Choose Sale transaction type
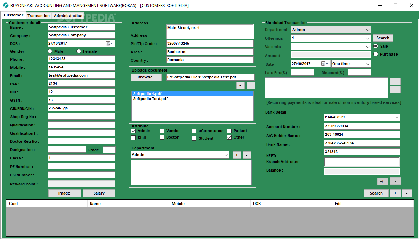The image size is (420, 240). [x=376, y=46]
